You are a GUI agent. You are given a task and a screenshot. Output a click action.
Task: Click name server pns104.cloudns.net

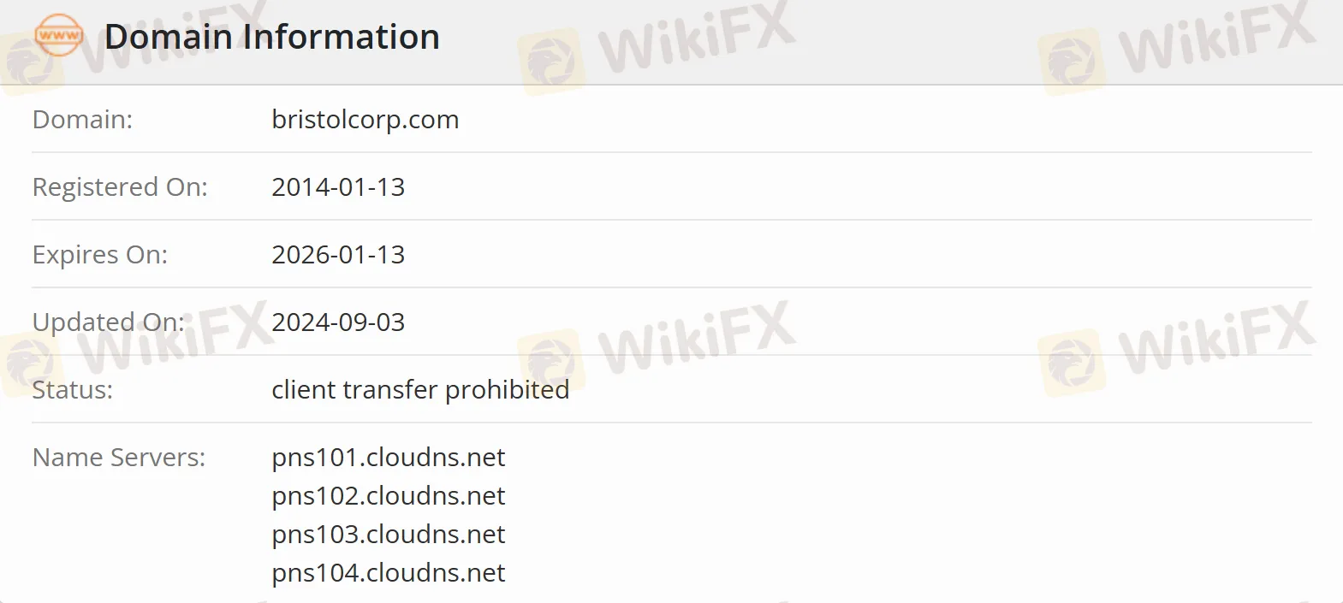388,573
